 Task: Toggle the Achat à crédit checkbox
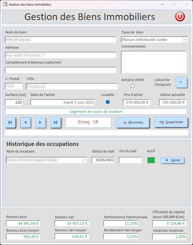point(133,86)
